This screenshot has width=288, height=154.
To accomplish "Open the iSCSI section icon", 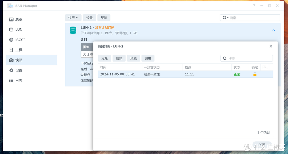I will (11, 40).
